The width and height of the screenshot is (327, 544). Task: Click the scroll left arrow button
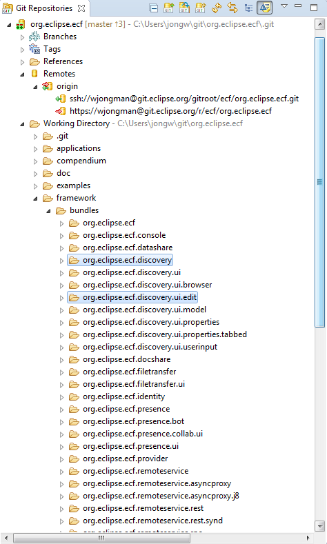[x=7, y=538]
